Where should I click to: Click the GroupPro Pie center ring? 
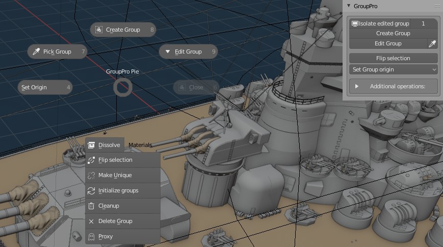tap(123, 87)
